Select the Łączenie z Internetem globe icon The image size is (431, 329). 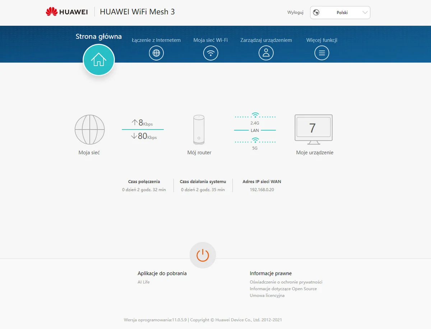click(x=156, y=53)
